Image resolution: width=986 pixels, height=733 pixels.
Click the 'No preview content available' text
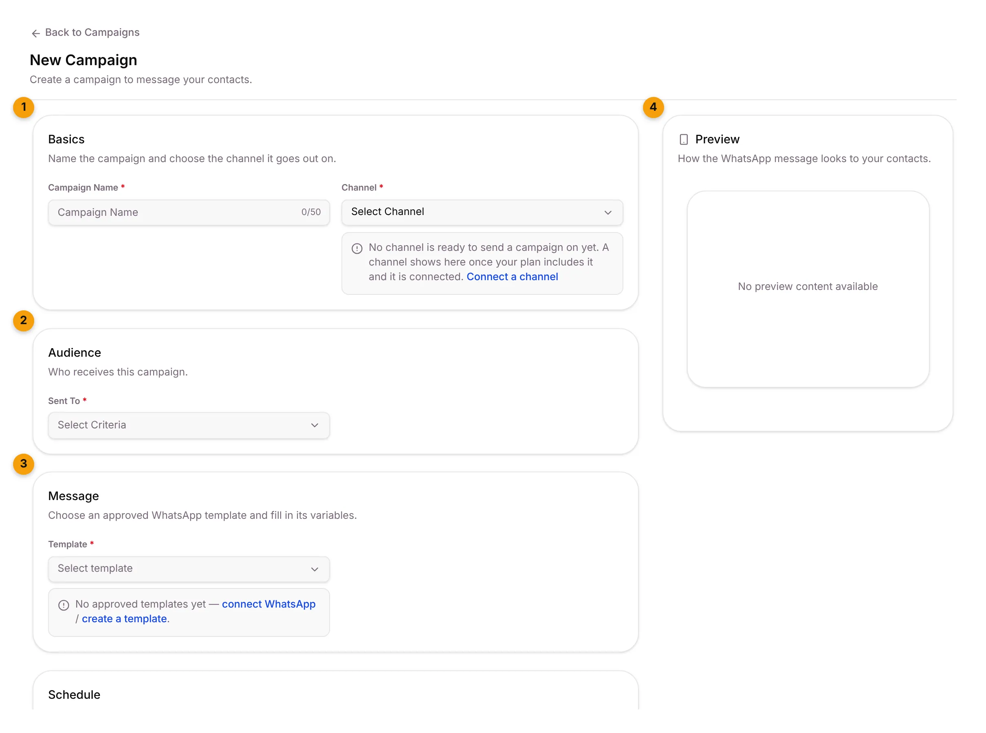pyautogui.click(x=808, y=287)
